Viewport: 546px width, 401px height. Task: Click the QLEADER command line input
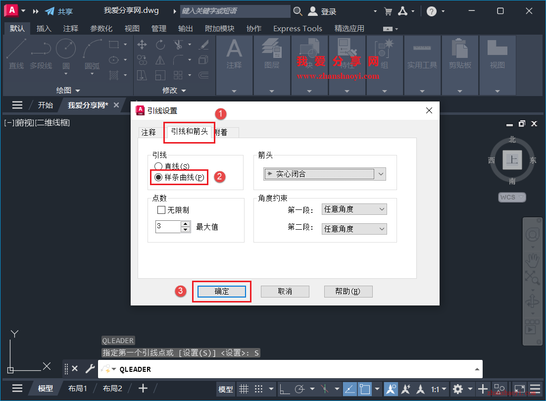290,369
